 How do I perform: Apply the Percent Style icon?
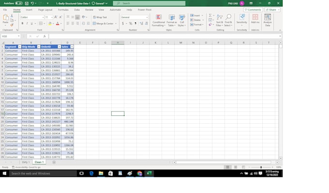tap(131, 23)
